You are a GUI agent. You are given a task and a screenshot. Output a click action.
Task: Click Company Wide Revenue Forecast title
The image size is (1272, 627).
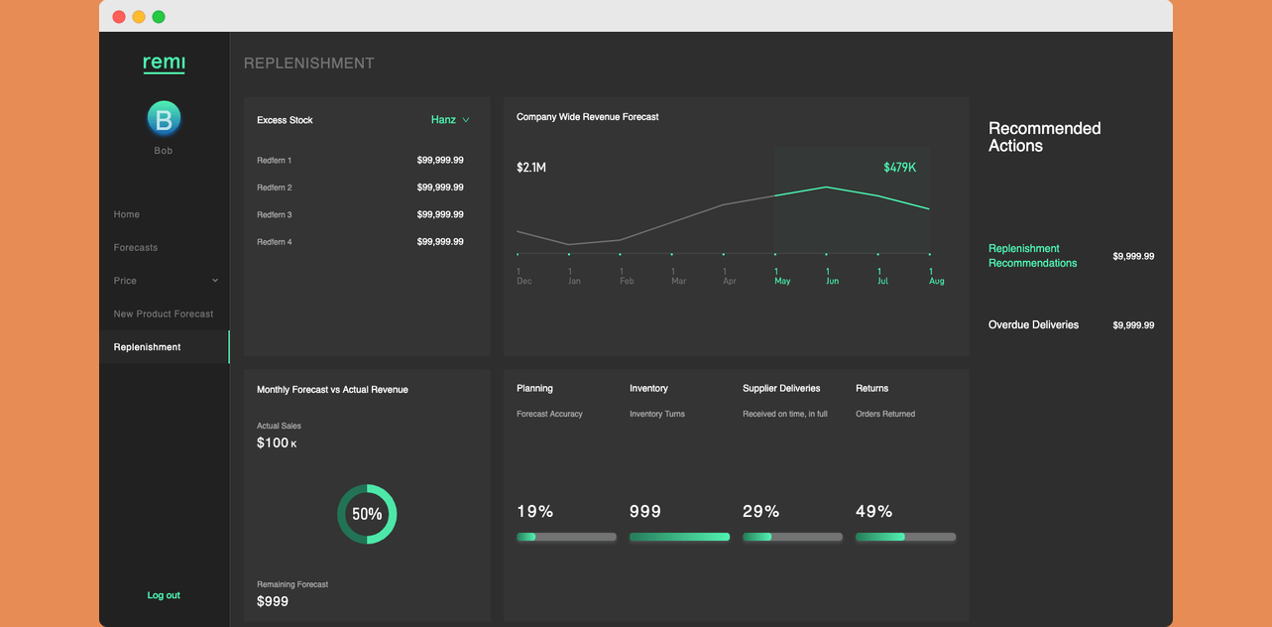pyautogui.click(x=588, y=117)
